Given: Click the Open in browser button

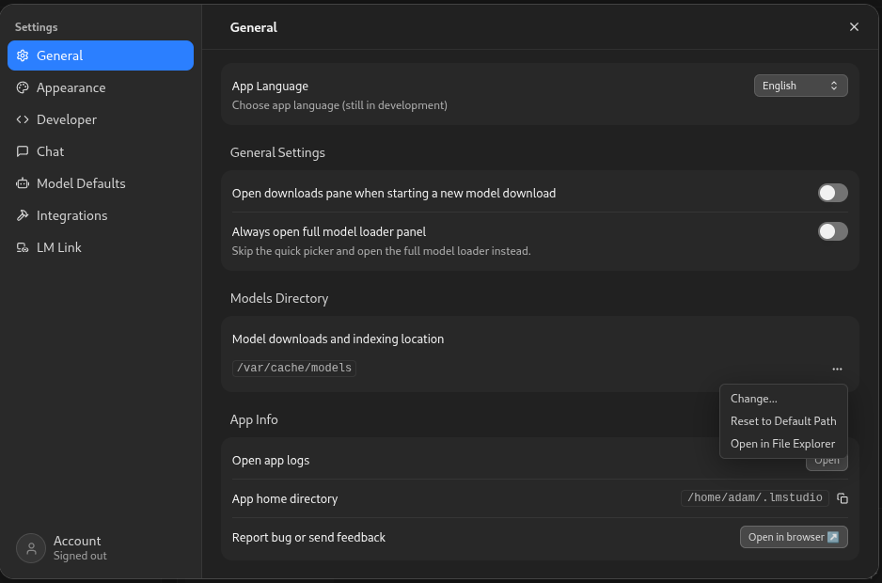Looking at the screenshot, I should (794, 537).
